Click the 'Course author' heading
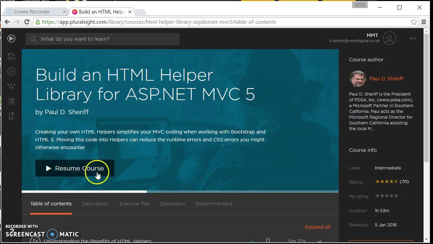This screenshot has width=433, height=244. pyautogui.click(x=366, y=59)
